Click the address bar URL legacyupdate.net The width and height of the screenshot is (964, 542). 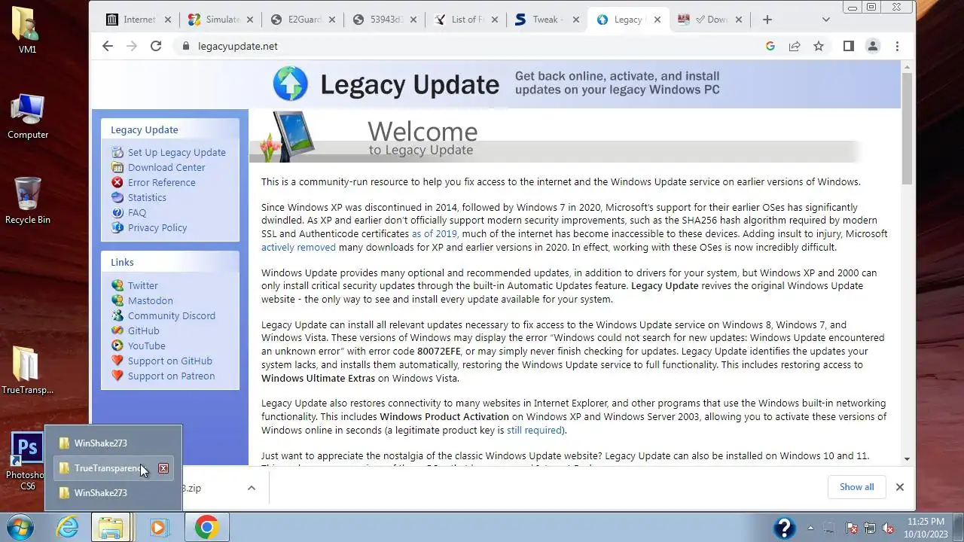pyautogui.click(x=238, y=46)
